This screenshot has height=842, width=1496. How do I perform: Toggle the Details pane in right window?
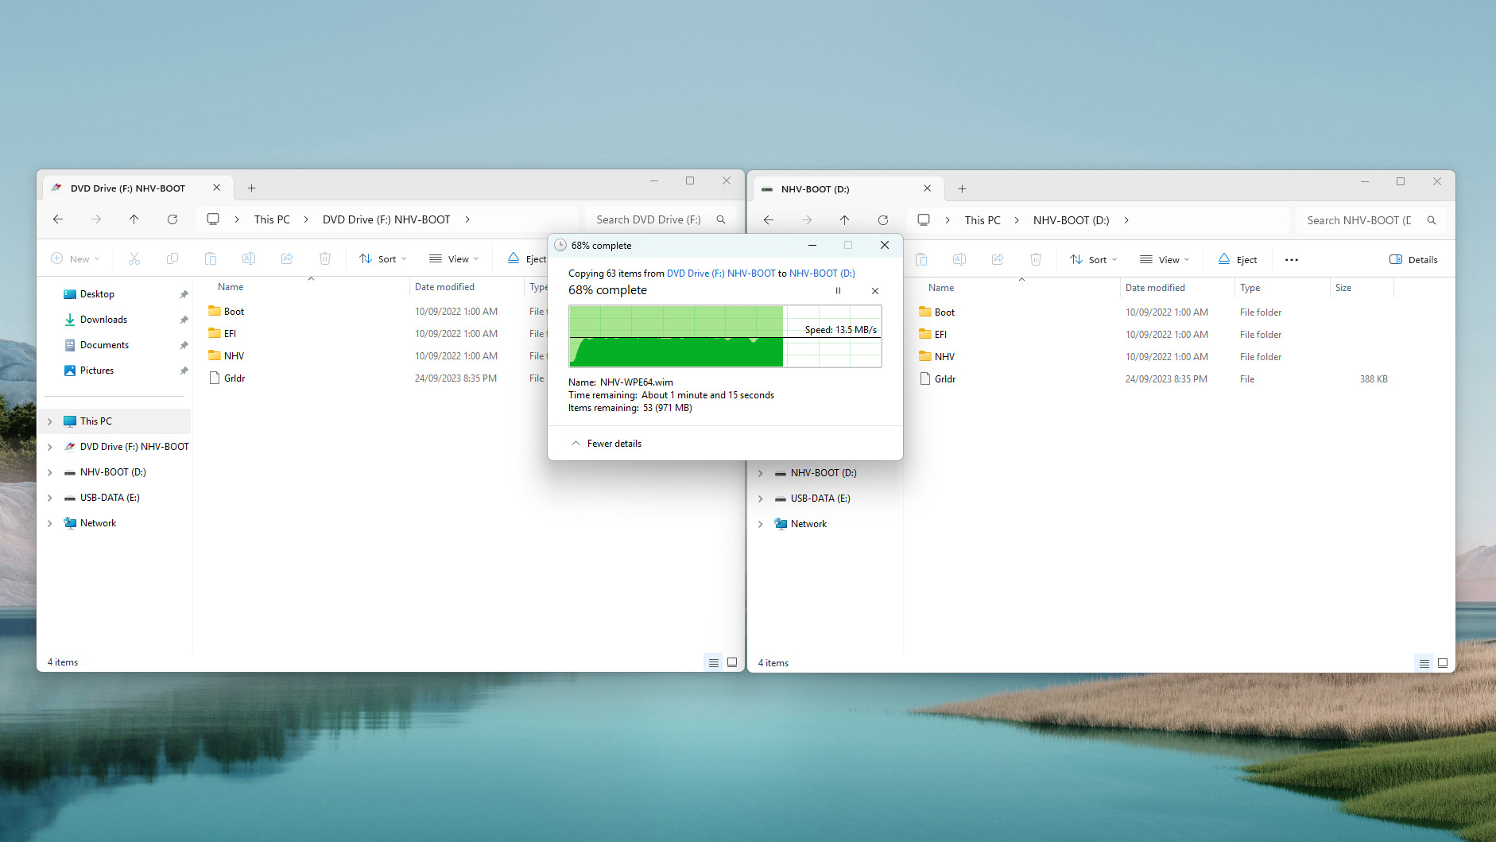(1413, 260)
